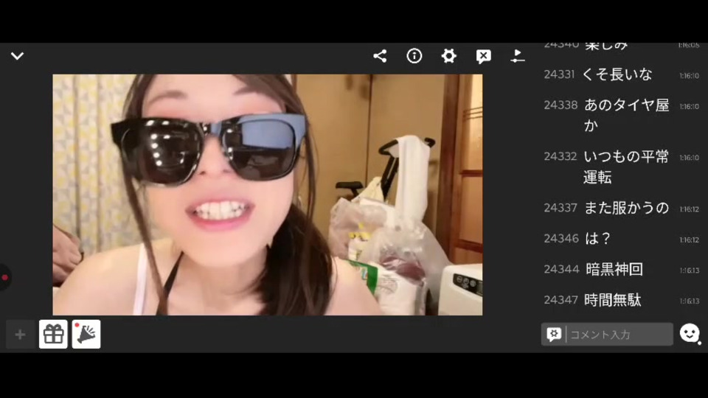Hide comments with the speech bubble X icon
Screen dimensions: 708x398
pyautogui.click(x=483, y=57)
